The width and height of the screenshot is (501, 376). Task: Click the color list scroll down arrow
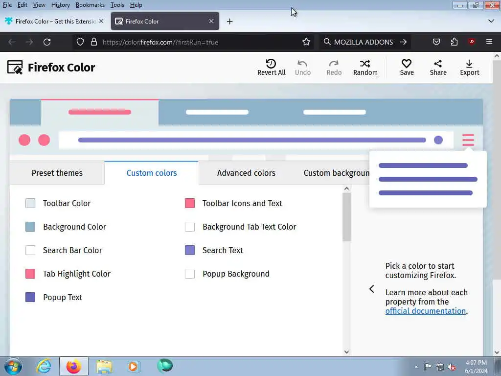347,352
